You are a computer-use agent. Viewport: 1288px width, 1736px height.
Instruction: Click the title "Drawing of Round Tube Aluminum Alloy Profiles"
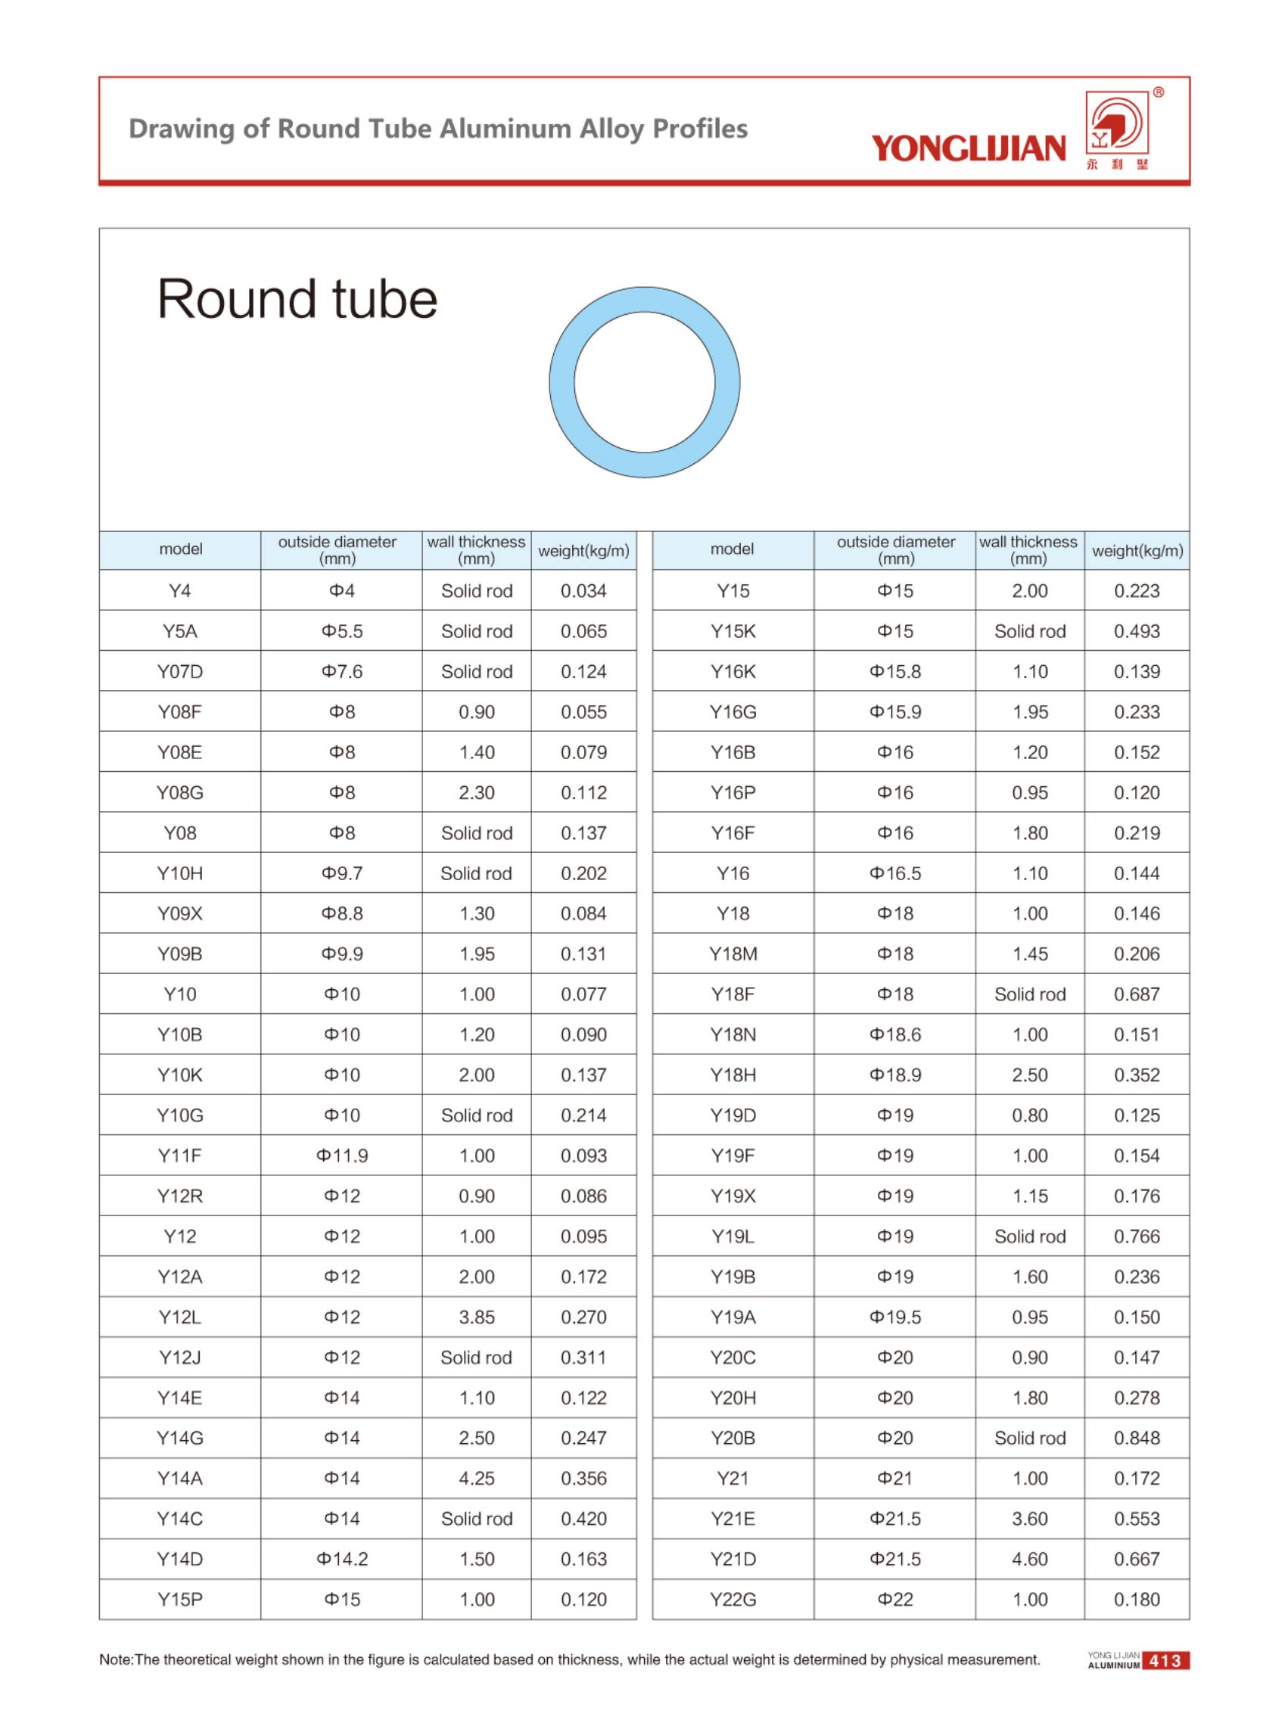pos(437,129)
